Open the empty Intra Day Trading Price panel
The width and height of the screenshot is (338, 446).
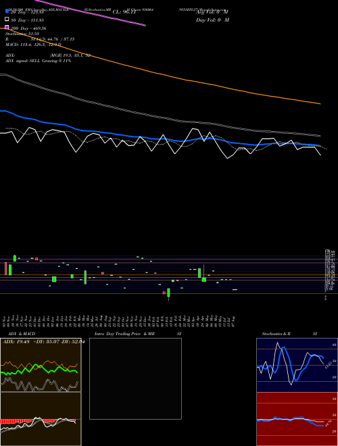pos(135,378)
